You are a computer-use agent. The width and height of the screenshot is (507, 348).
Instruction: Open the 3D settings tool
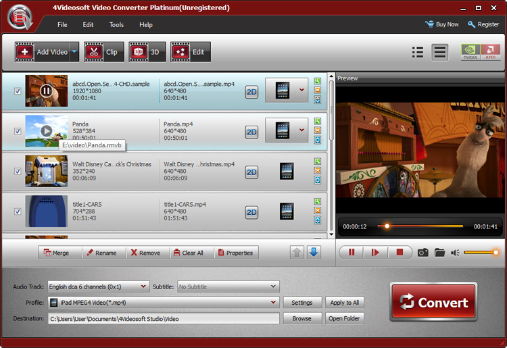tap(147, 52)
